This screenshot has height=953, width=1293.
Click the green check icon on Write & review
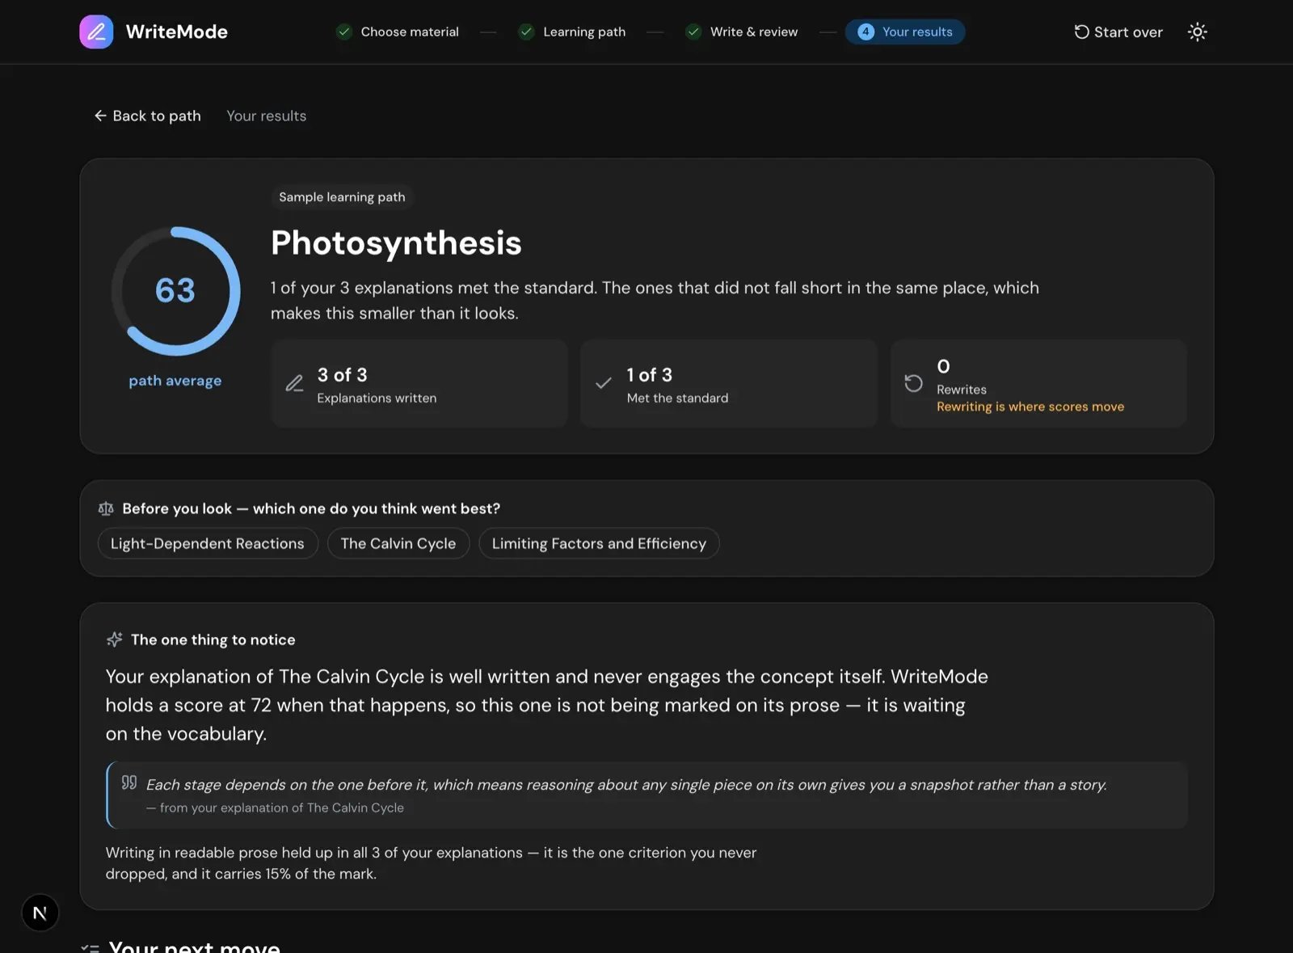(x=693, y=32)
